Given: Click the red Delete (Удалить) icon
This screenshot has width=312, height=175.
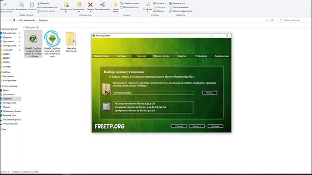Looking at the screenshot, I should (90, 5).
